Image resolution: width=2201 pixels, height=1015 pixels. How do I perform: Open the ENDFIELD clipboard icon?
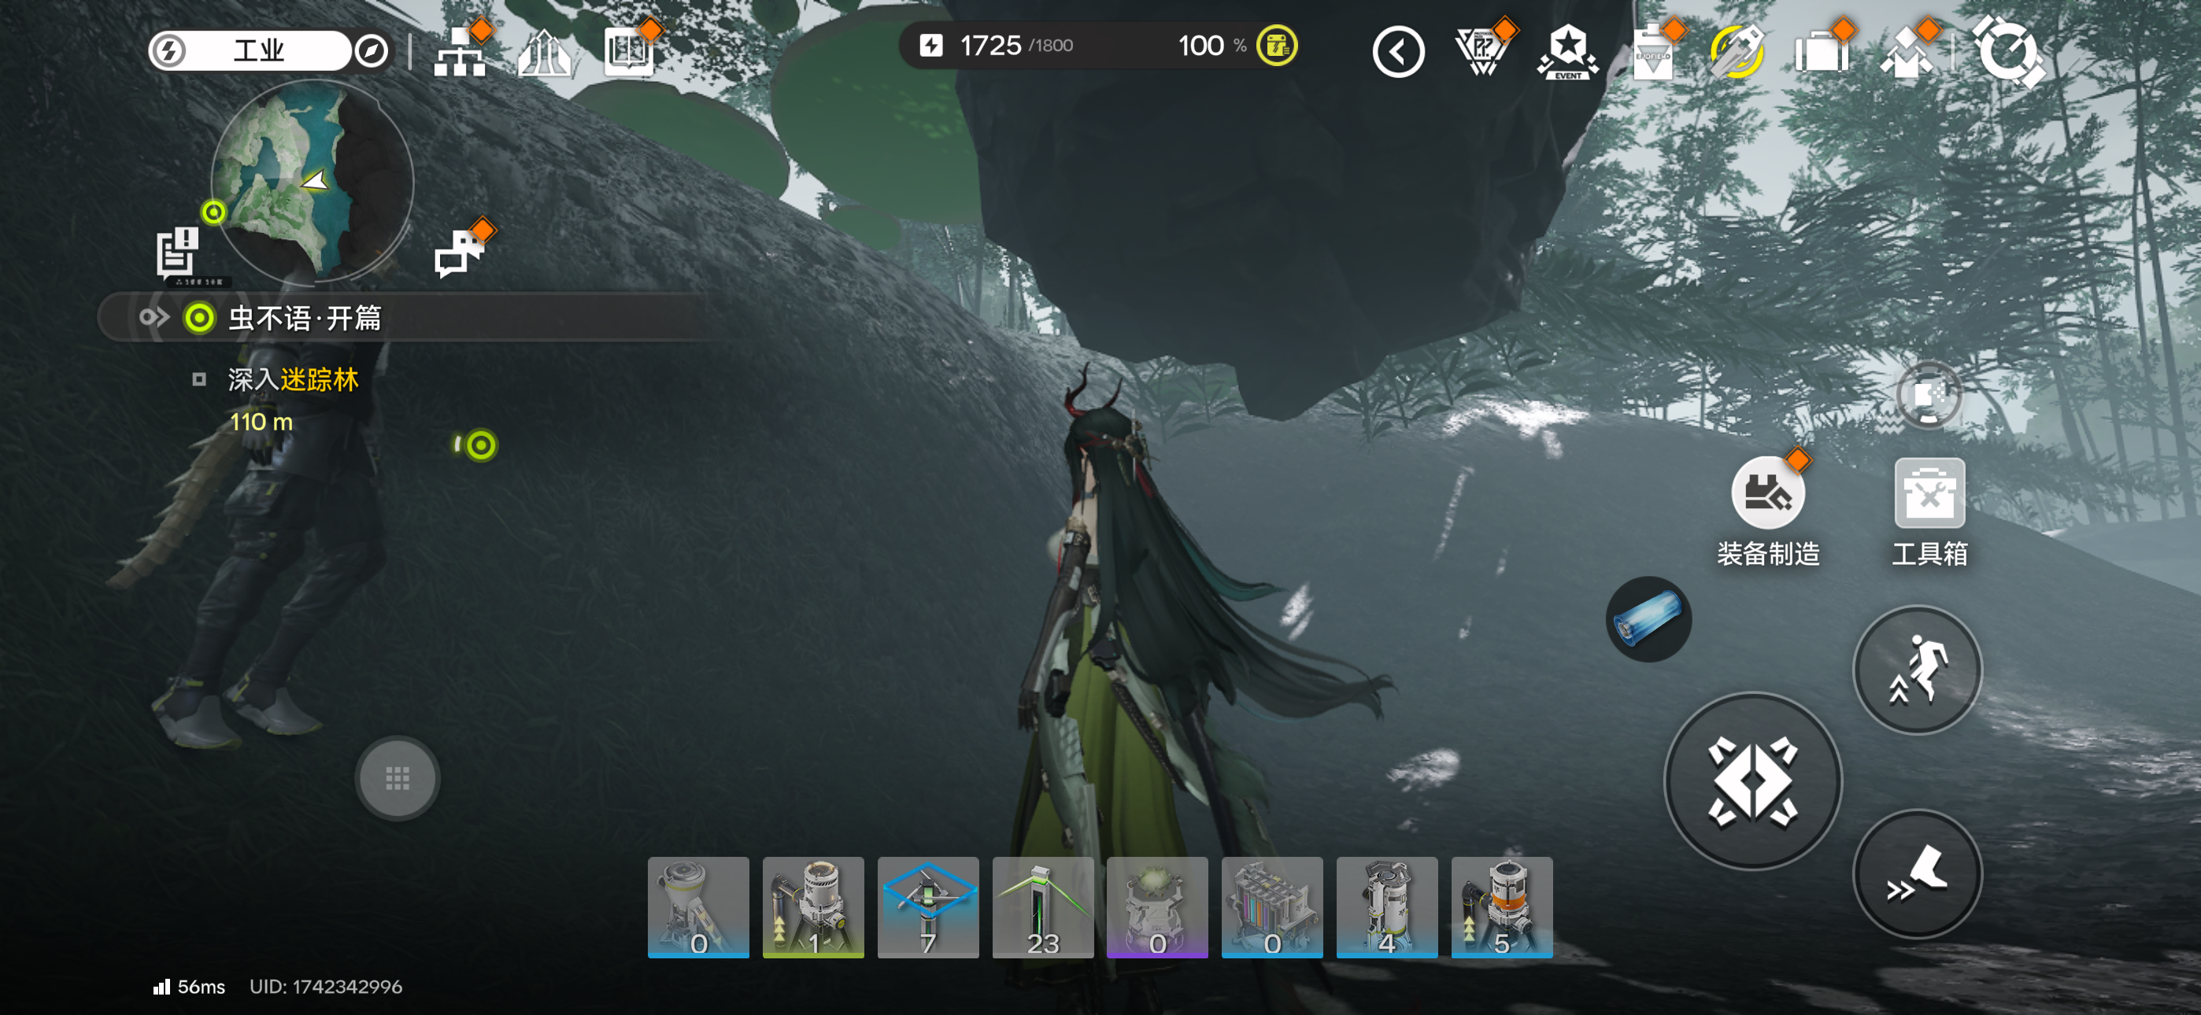click(1653, 53)
